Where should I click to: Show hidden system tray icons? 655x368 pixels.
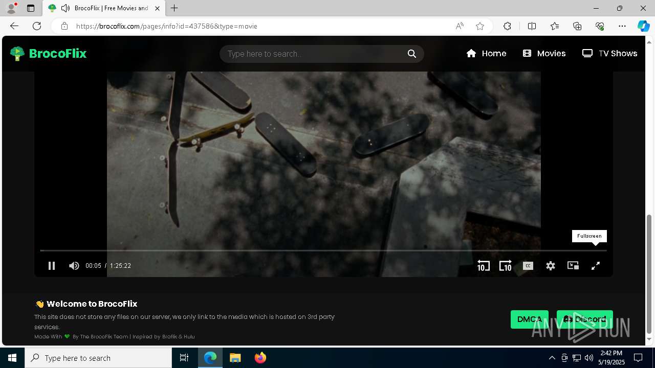pos(552,358)
